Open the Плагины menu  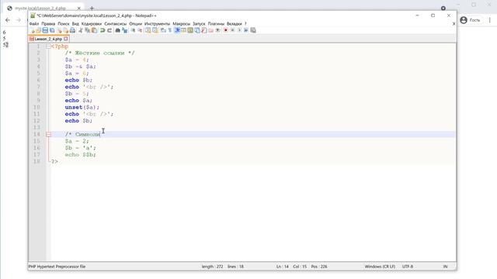click(x=216, y=24)
